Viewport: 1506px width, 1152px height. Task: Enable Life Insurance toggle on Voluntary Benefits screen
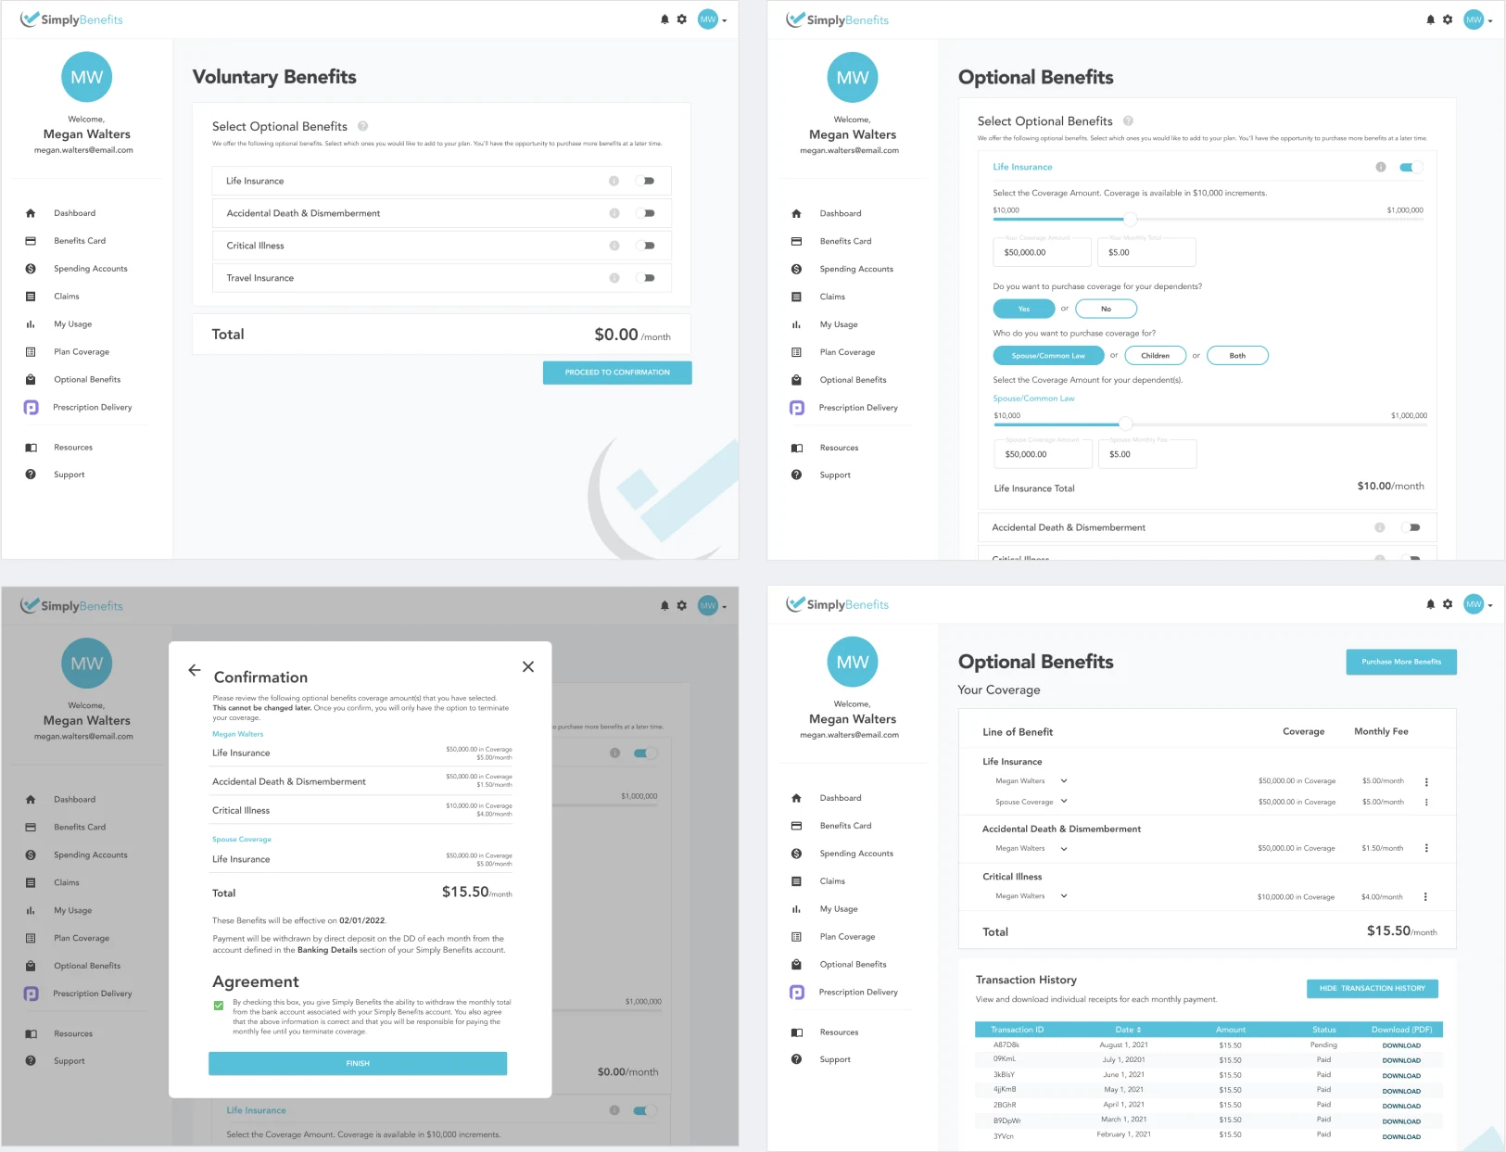(646, 181)
